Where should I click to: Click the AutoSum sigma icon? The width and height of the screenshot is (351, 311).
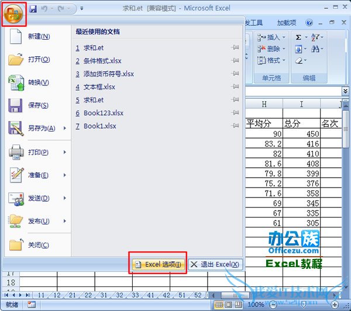[298, 37]
